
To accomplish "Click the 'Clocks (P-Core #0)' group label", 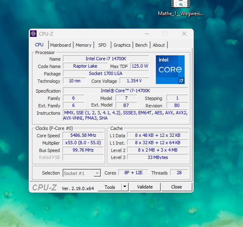I will pyautogui.click(x=54, y=128).
